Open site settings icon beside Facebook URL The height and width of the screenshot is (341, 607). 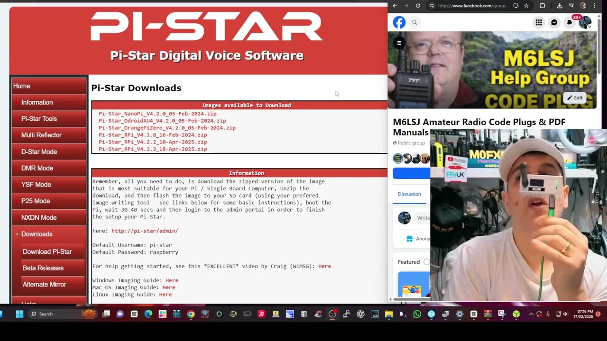pyautogui.click(x=431, y=6)
